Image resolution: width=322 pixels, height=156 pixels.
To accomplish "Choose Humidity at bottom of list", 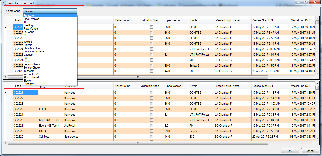I will point(29,84).
